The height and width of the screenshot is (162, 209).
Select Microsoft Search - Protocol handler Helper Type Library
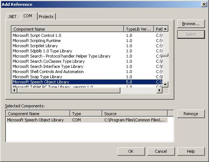point(87,56)
